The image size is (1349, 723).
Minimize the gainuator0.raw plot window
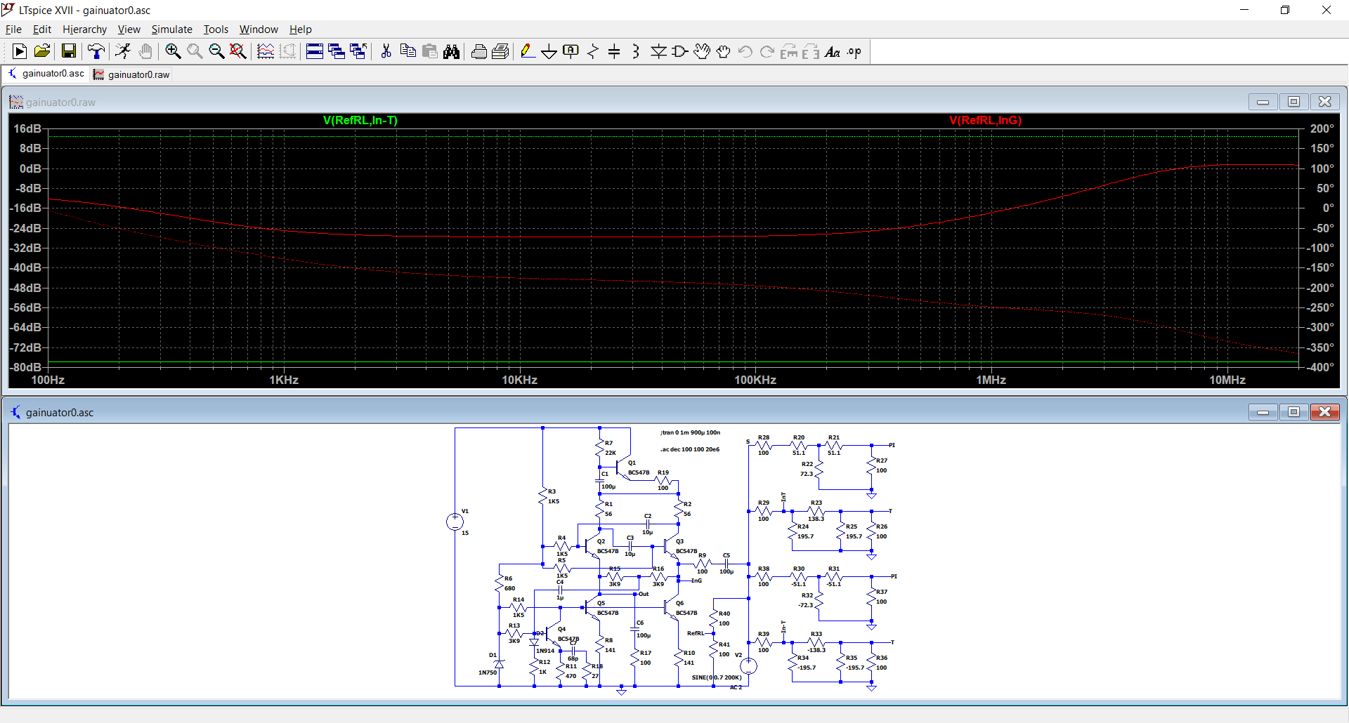(1263, 102)
